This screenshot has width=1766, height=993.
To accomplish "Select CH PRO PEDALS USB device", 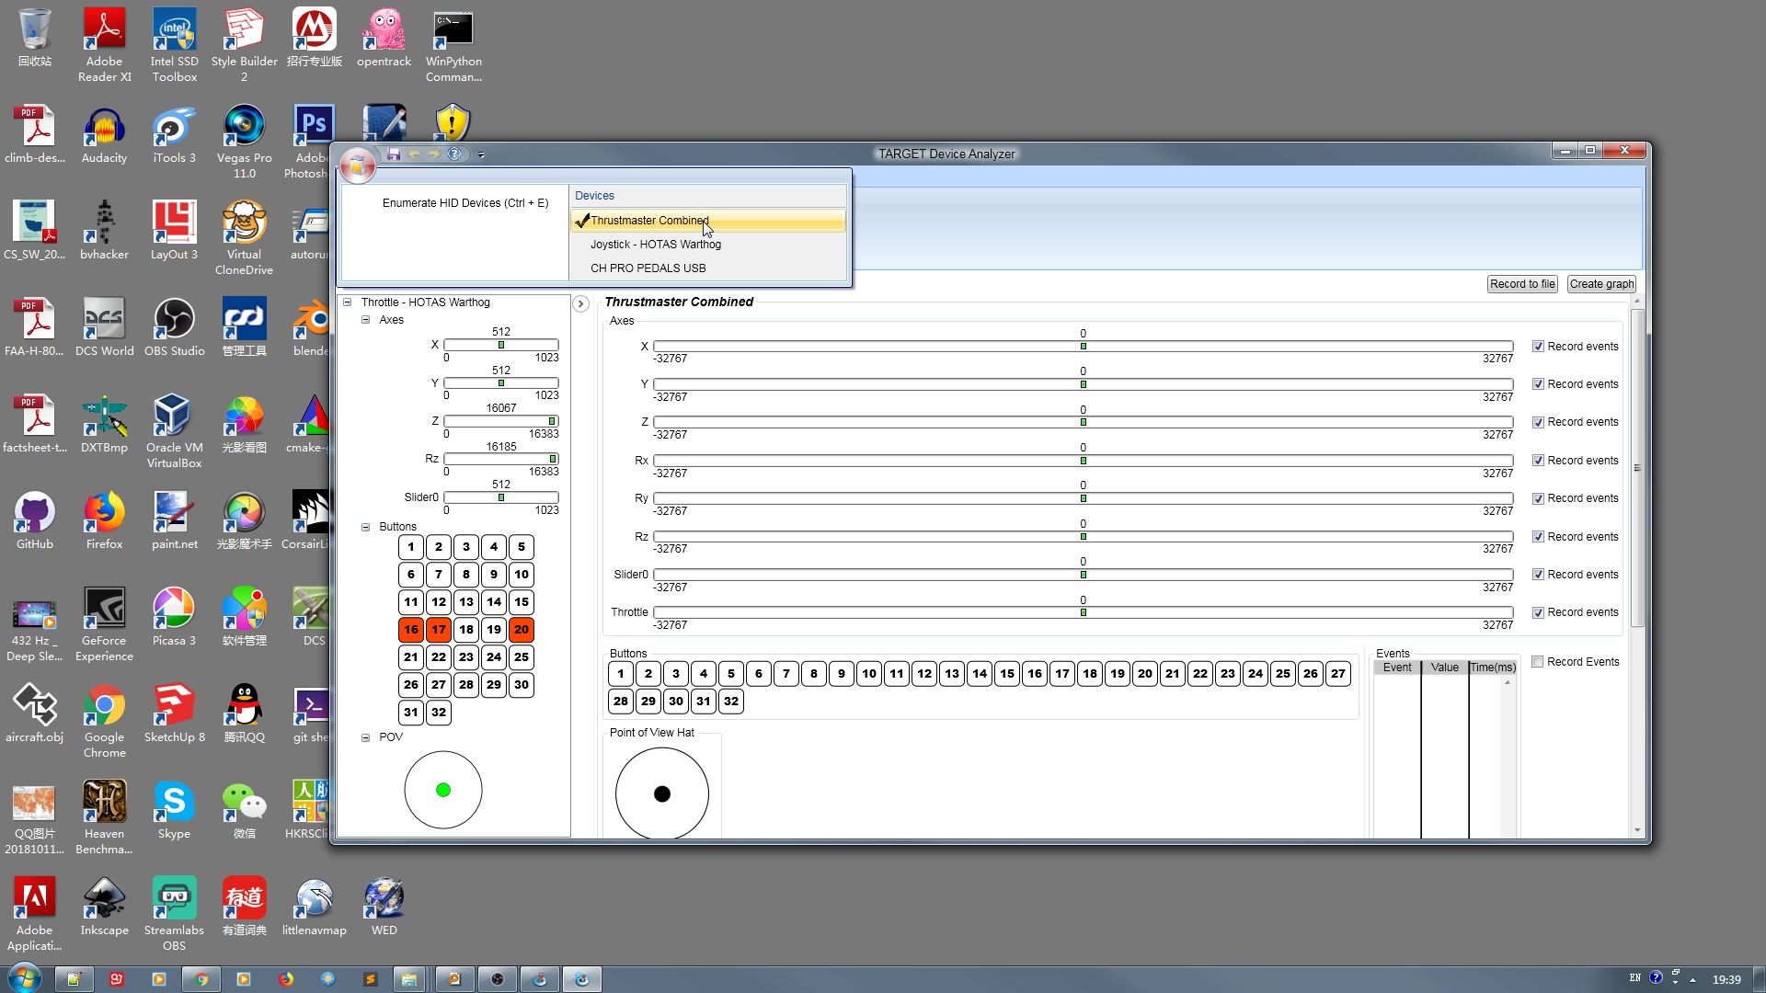I will pos(707,268).
